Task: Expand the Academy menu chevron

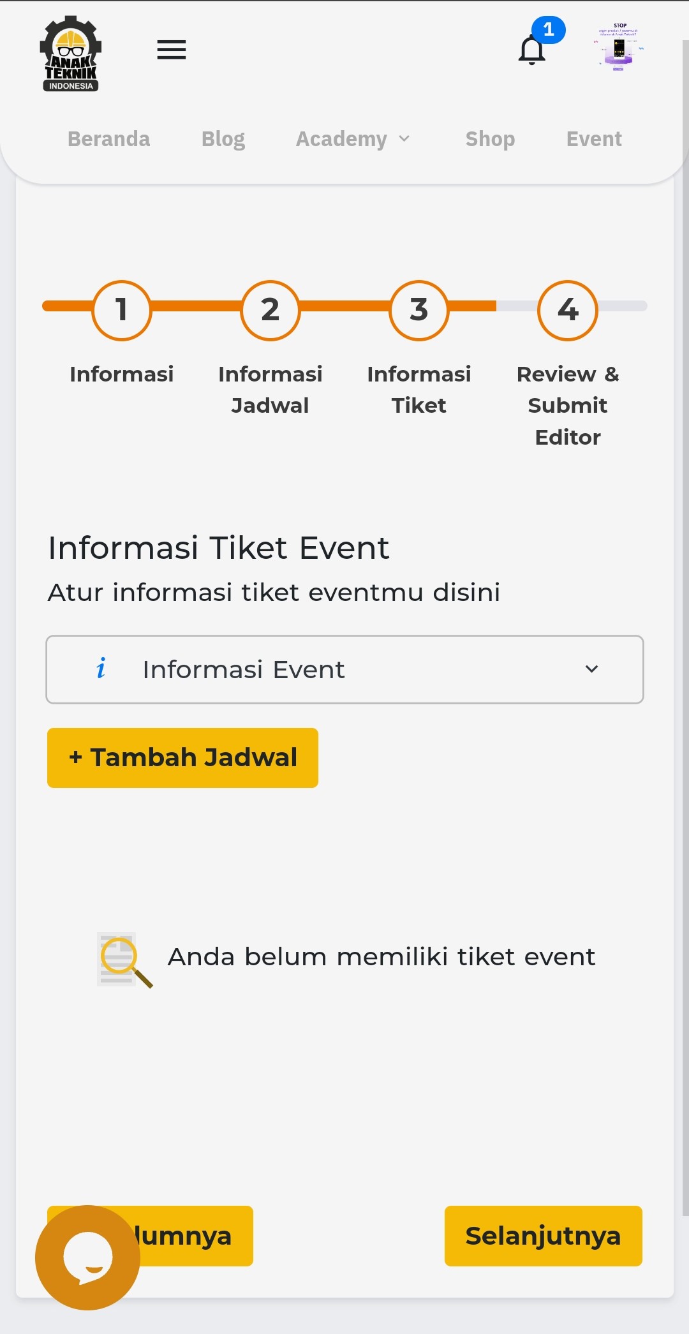Action: (x=404, y=139)
